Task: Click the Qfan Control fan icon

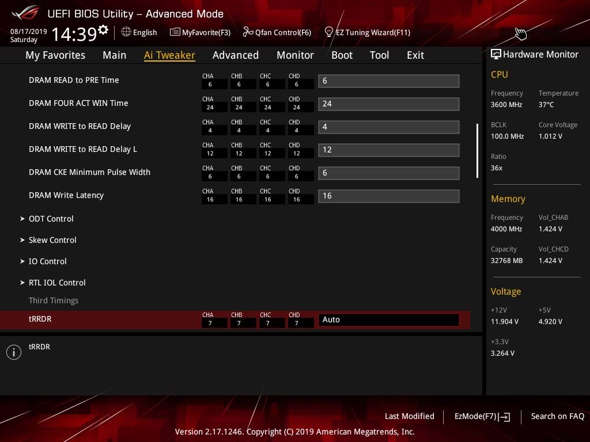Action: click(x=248, y=32)
